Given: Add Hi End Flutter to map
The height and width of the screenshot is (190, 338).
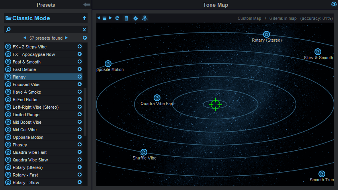Looking at the screenshot, I should (80, 99).
